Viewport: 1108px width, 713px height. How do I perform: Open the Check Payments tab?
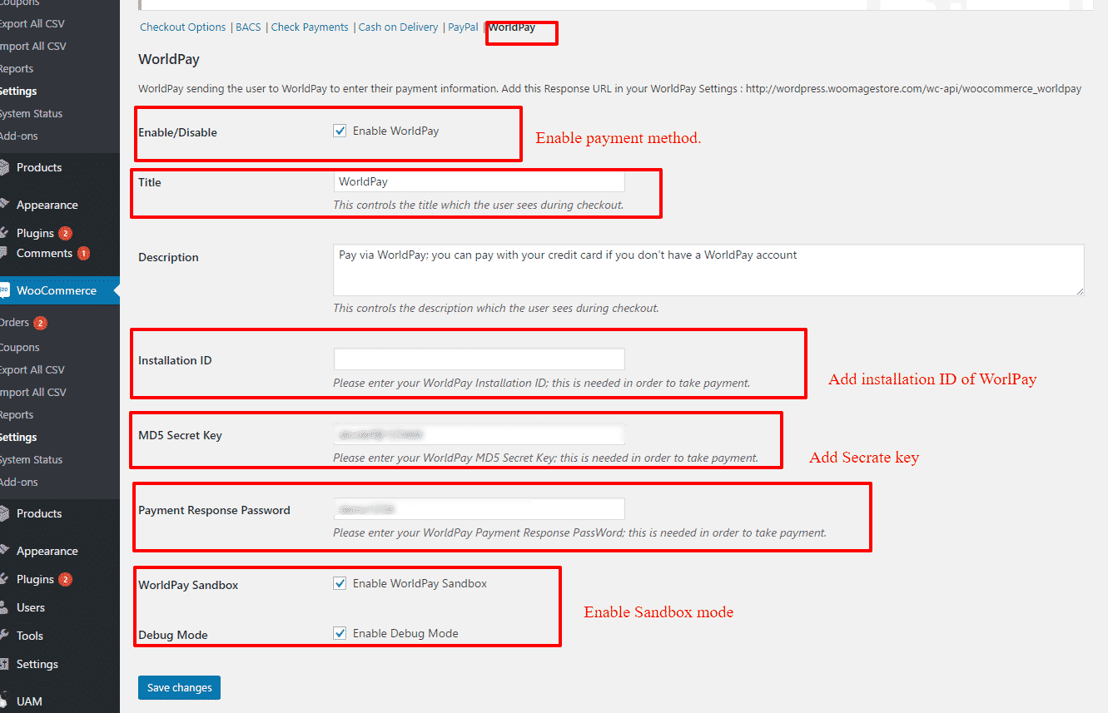click(310, 27)
